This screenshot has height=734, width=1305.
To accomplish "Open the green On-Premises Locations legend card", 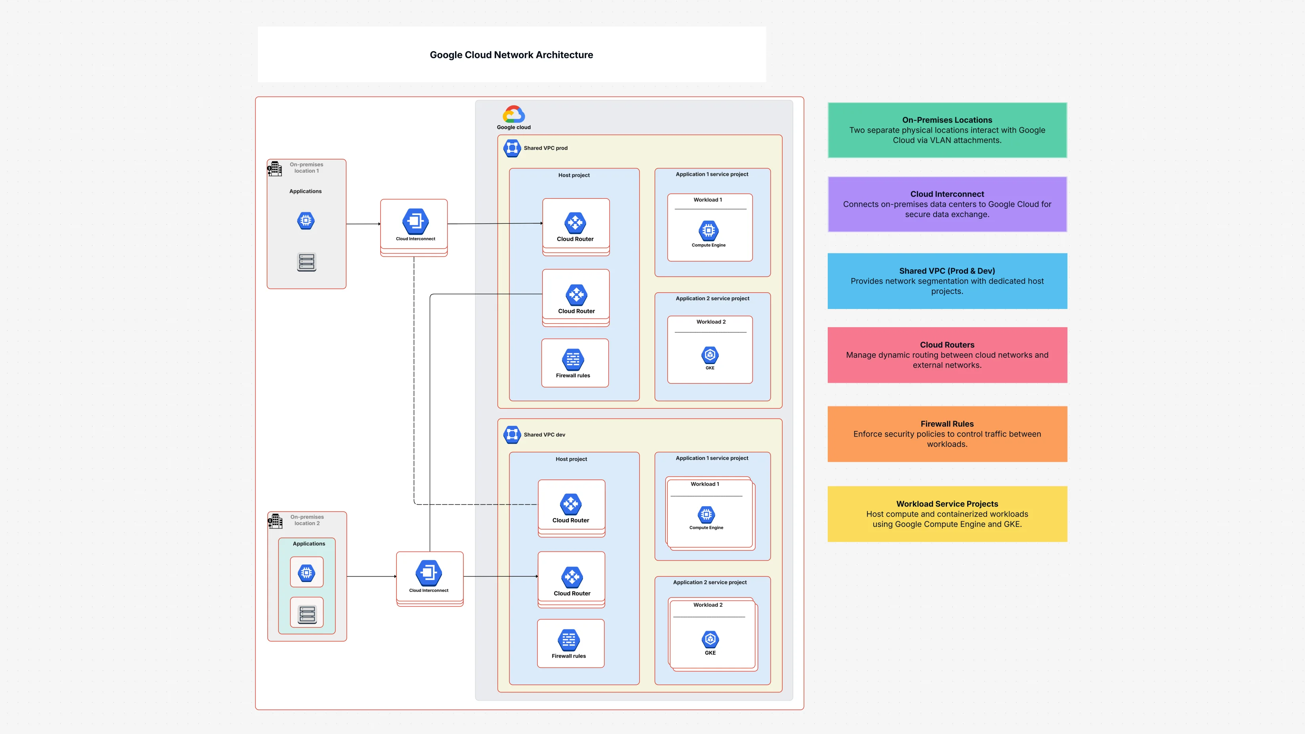I will (x=947, y=130).
